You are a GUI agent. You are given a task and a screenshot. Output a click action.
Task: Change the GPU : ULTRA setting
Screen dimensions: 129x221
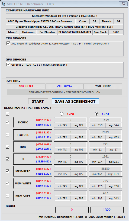[26, 87]
